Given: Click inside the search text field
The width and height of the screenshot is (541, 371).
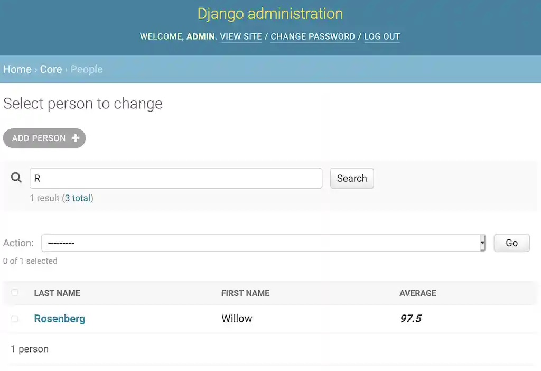Looking at the screenshot, I should point(176,178).
